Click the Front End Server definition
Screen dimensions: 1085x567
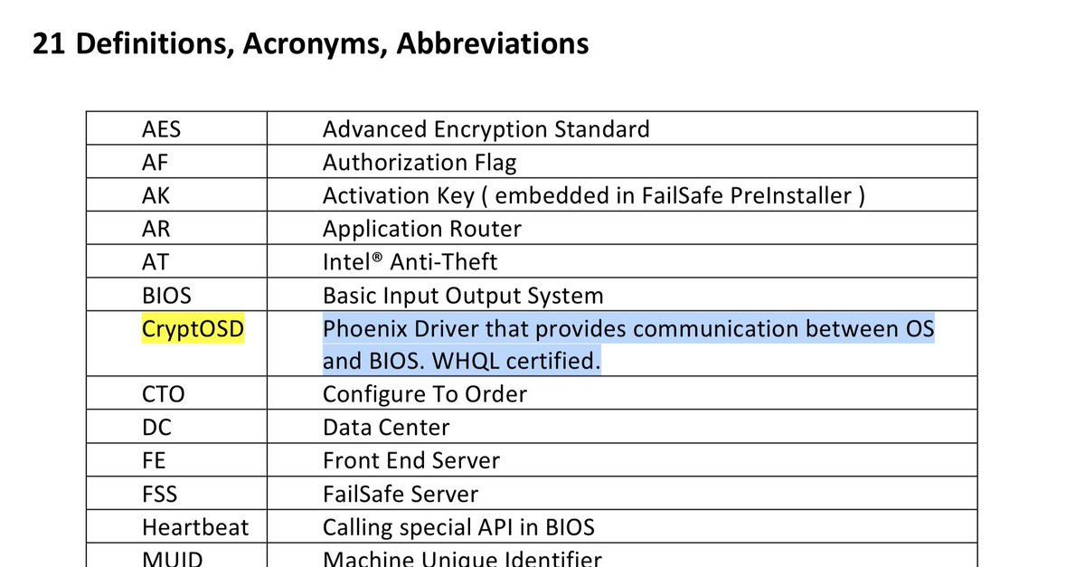pos(410,461)
